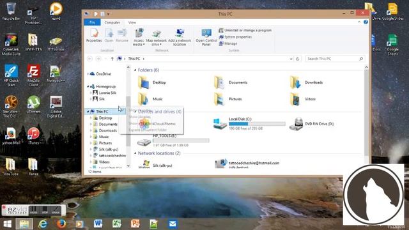This screenshot has width=409, height=230.
Task: Switch to the Computer ribbon tab
Action: coord(112,22)
